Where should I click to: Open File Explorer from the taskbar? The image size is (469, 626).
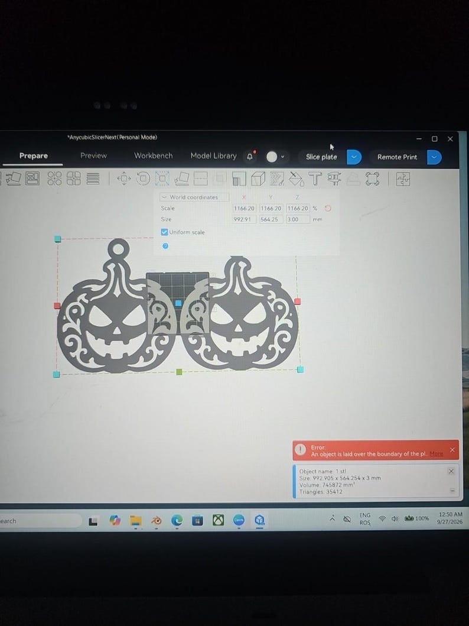pyautogui.click(x=136, y=521)
